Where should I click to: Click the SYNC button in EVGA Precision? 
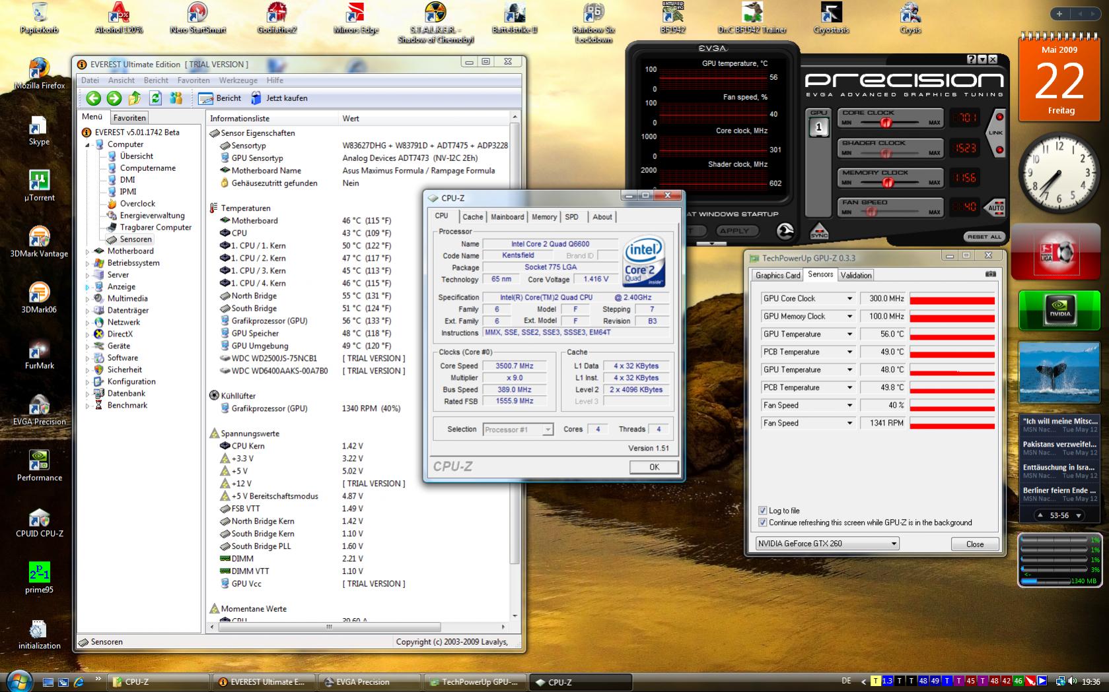[819, 231]
